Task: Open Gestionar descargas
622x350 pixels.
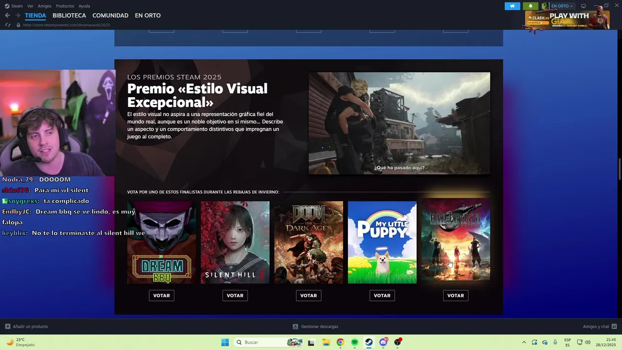Action: pyautogui.click(x=320, y=327)
